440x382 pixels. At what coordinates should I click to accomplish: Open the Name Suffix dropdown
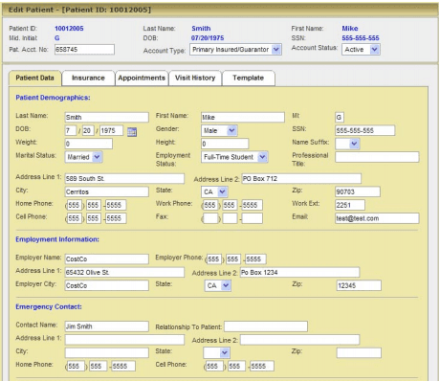tap(347, 144)
